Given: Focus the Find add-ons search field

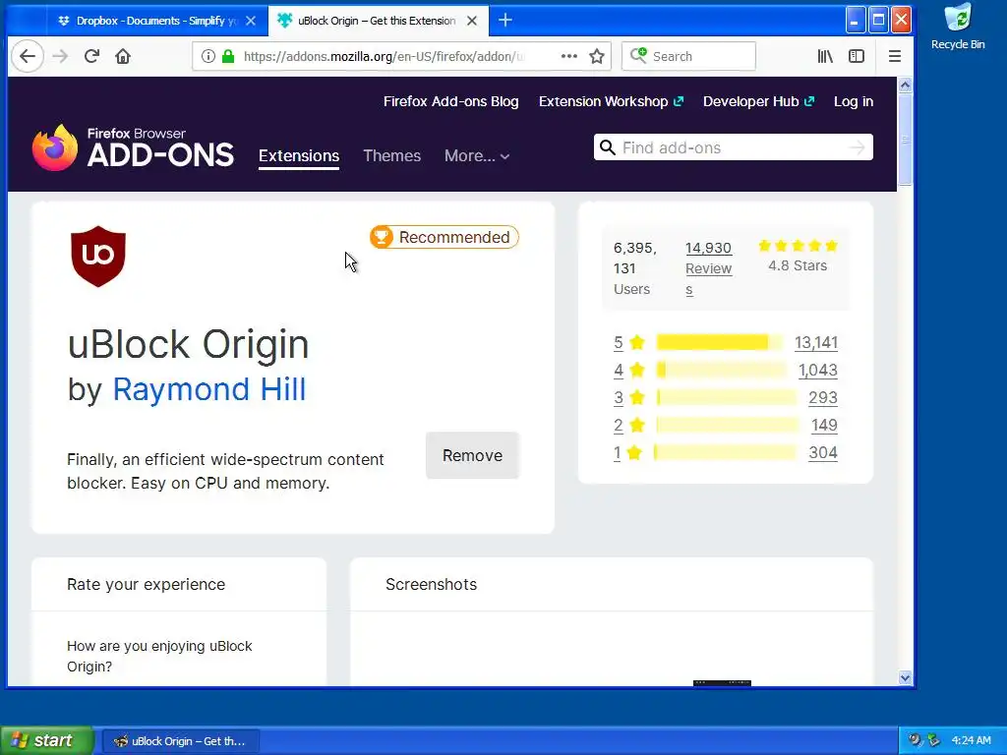Looking at the screenshot, I should [733, 147].
